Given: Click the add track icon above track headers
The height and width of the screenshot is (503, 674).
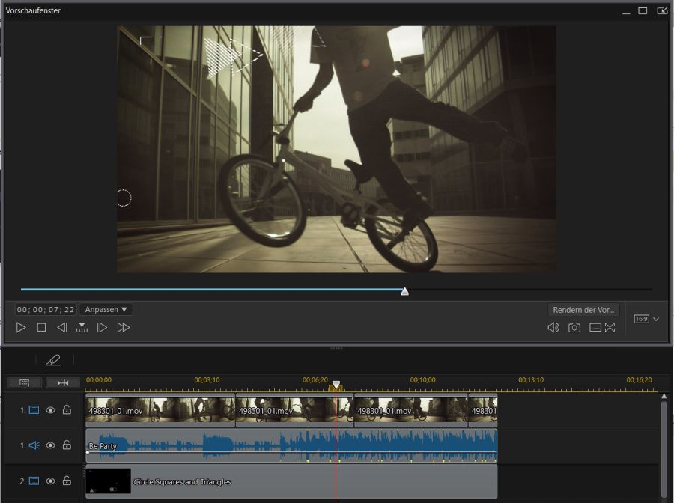Looking at the screenshot, I should (25, 382).
